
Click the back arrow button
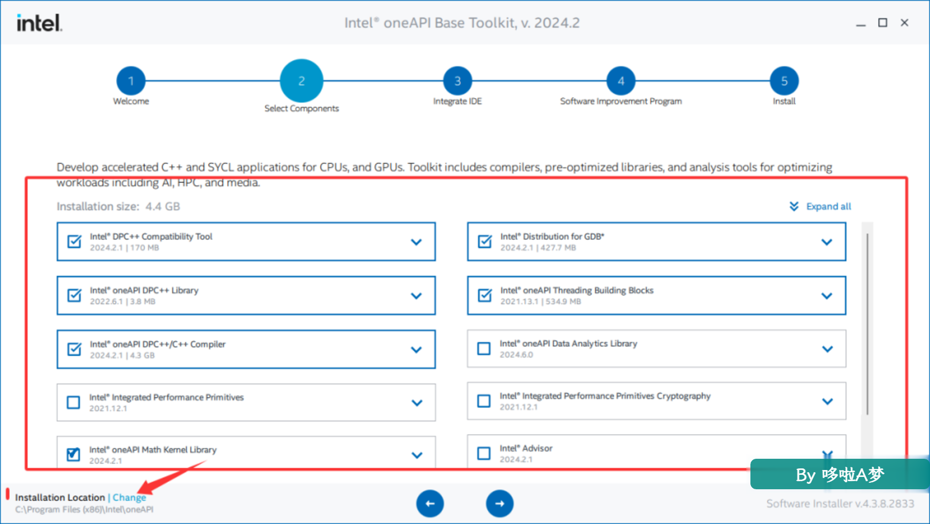430,503
